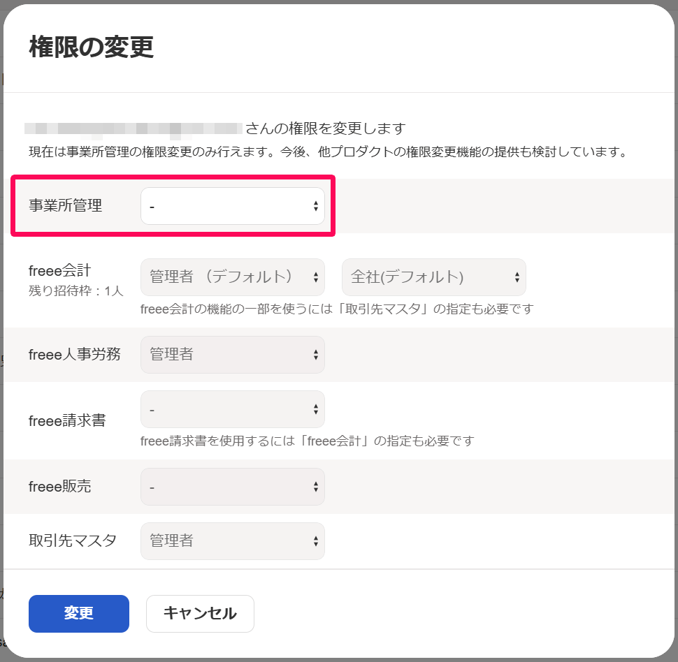
Task: Open the freee販売 permission dropdown
Action: pos(233,487)
